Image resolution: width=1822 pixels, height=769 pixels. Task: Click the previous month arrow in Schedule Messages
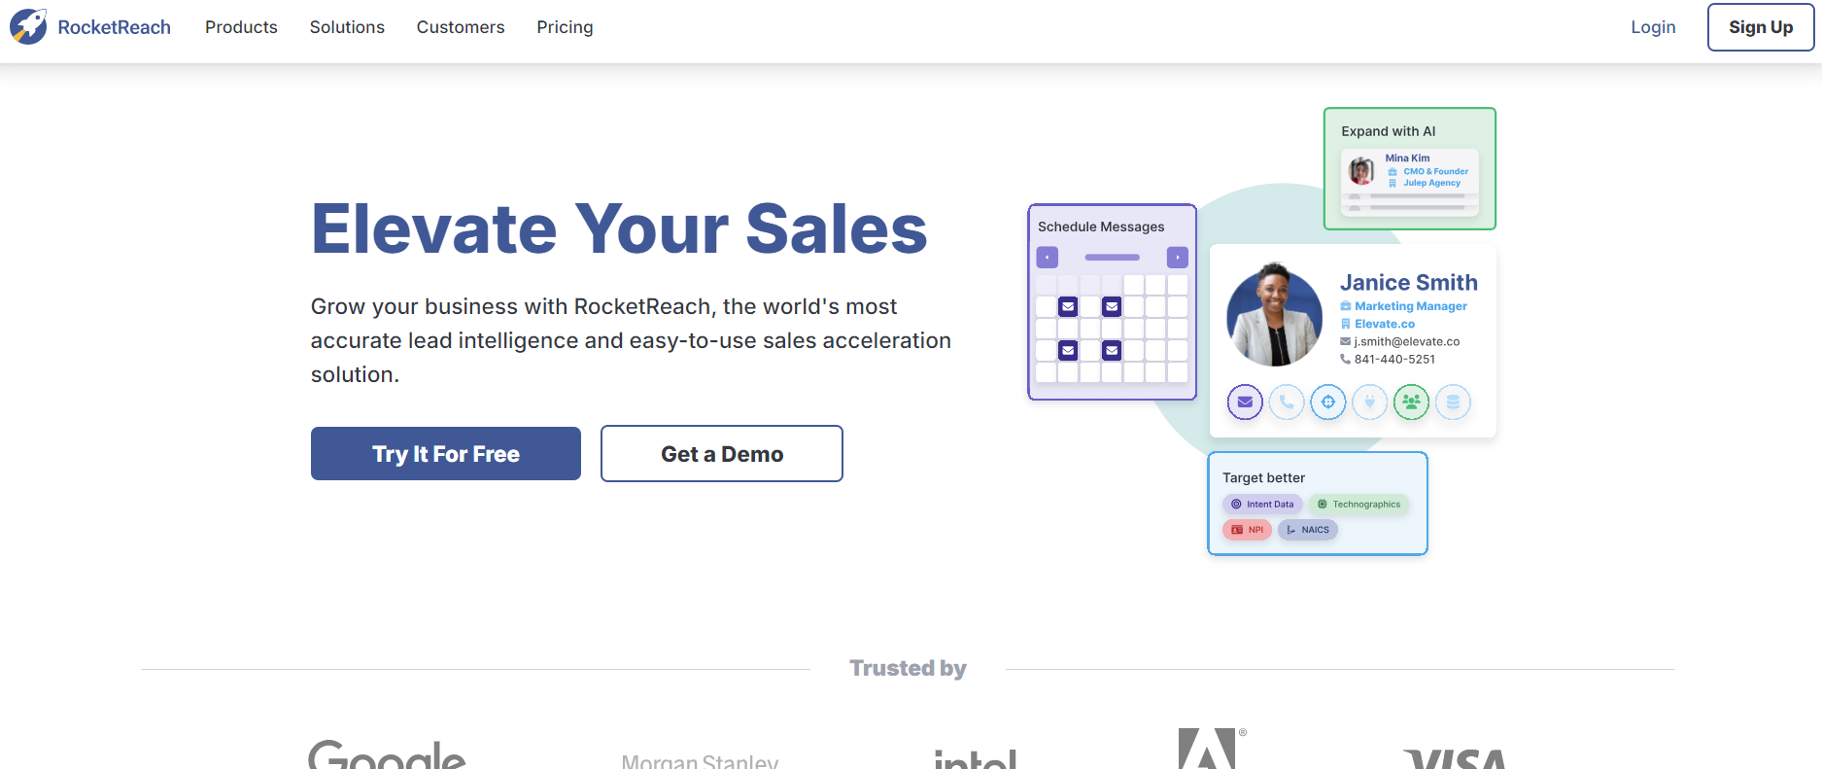point(1047,258)
